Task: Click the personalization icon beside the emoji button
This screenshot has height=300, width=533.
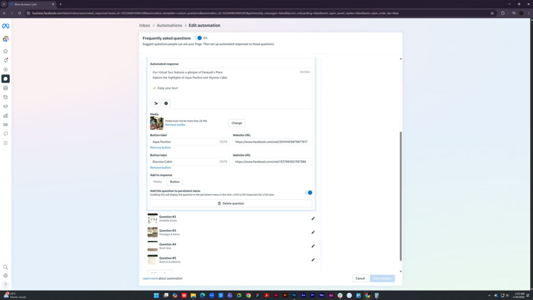Action: 156,103
